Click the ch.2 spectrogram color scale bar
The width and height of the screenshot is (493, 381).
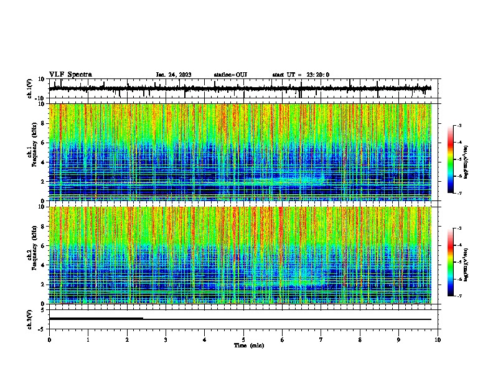[x=451, y=262]
